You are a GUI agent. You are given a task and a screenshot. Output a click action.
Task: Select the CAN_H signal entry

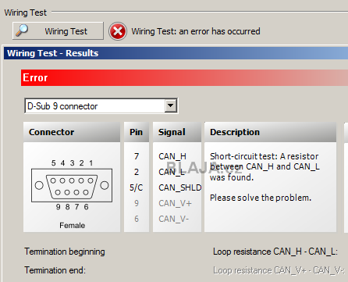172,156
